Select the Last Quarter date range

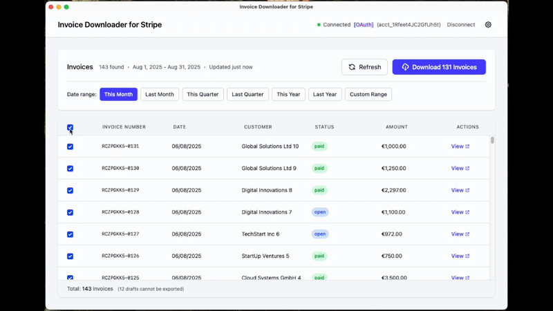pyautogui.click(x=247, y=94)
